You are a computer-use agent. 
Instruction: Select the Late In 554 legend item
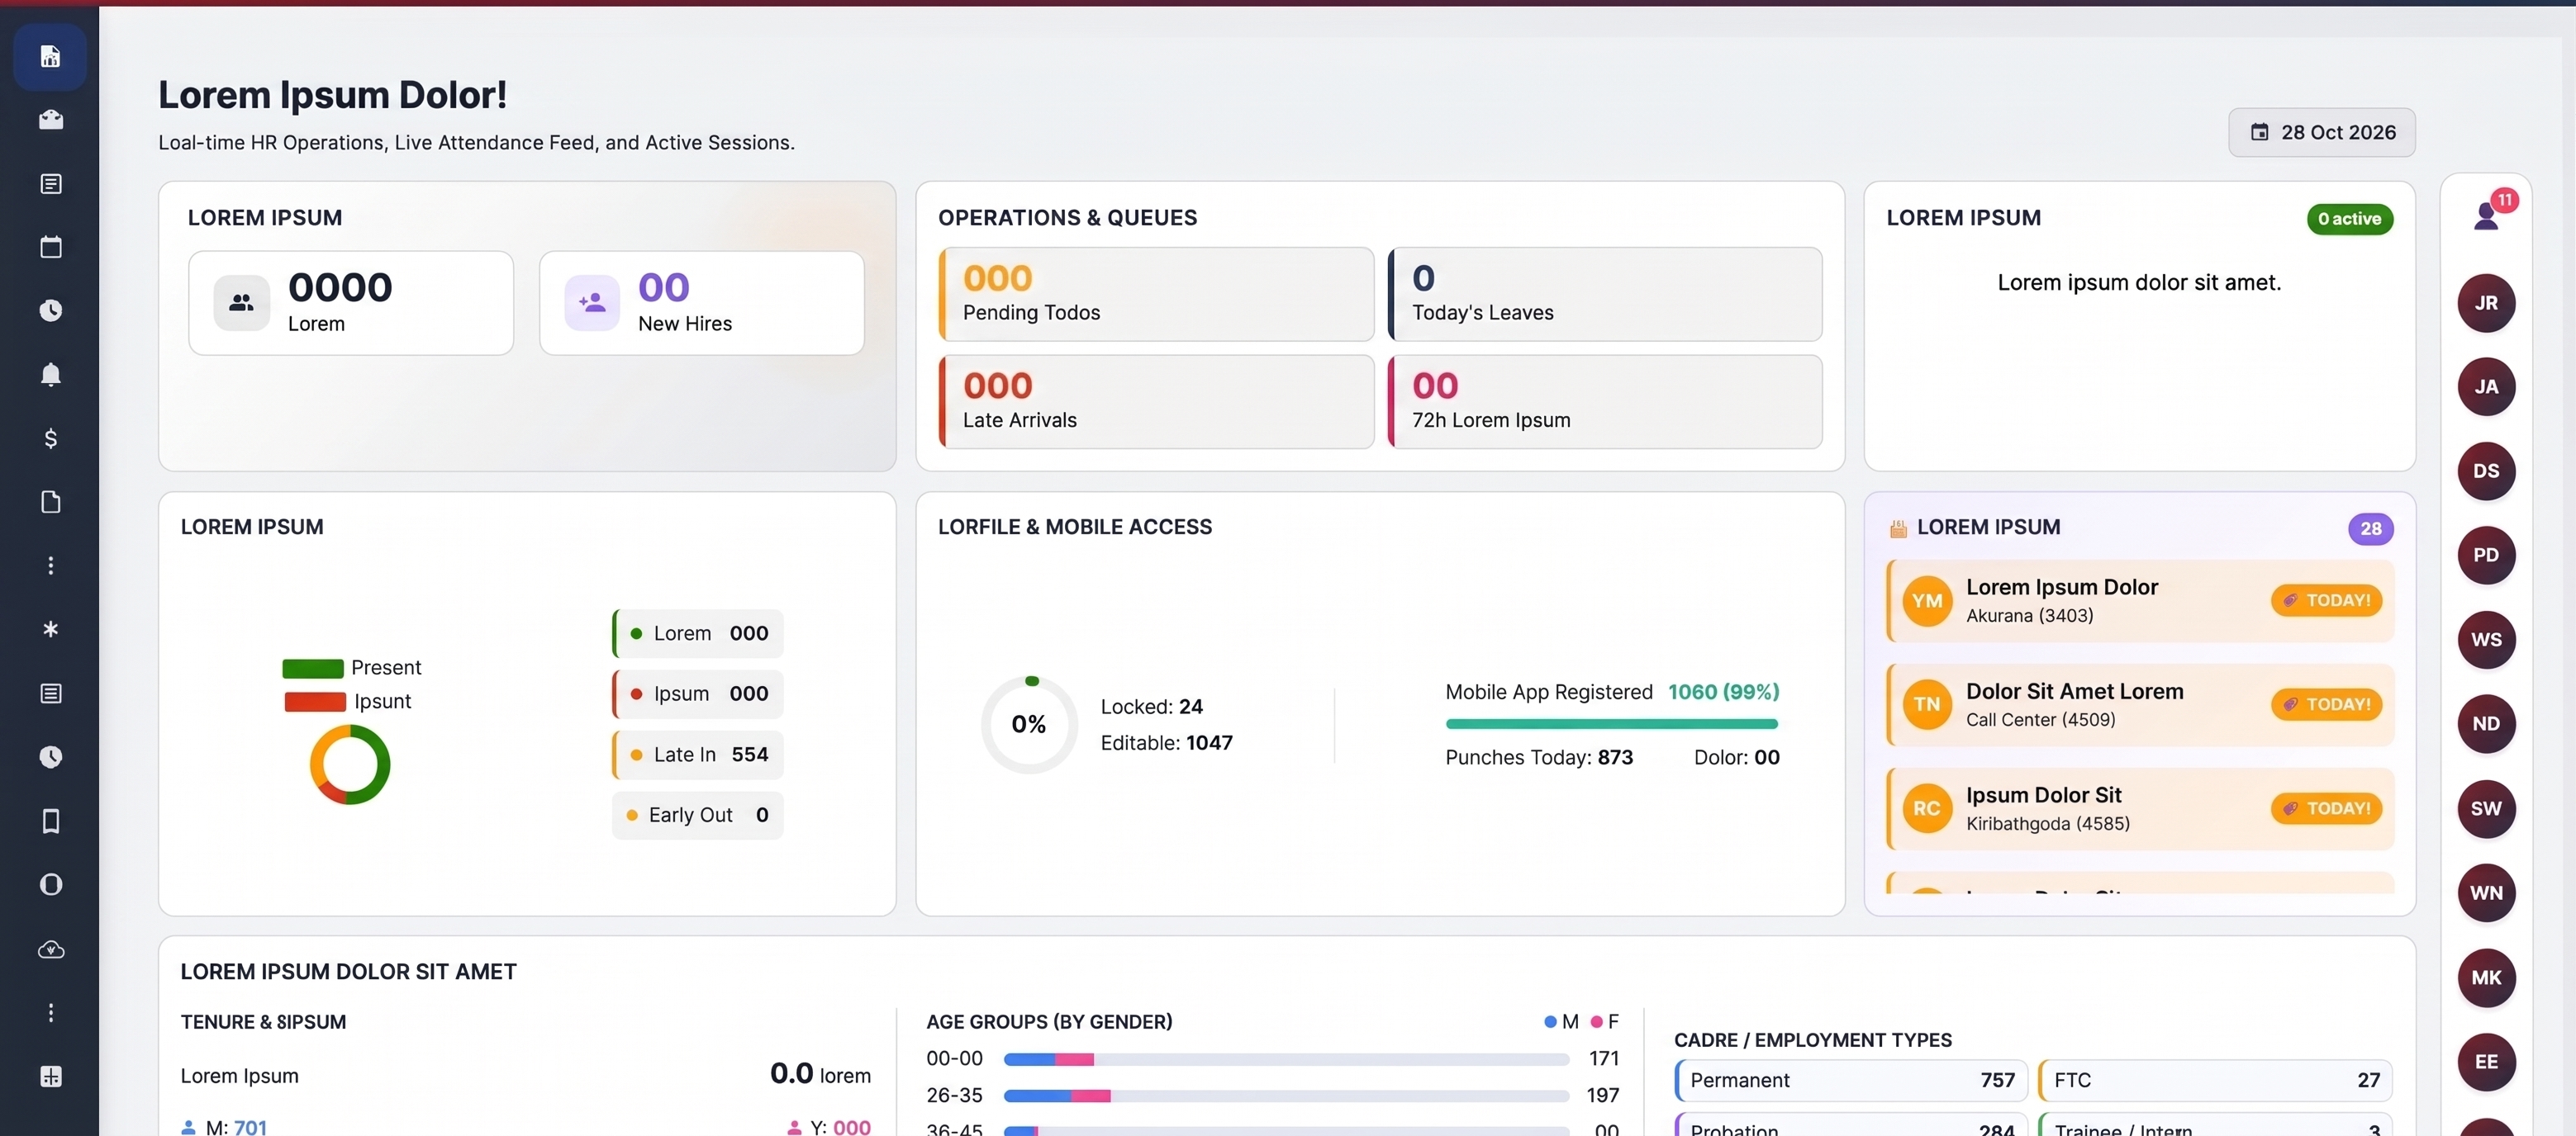coord(698,755)
